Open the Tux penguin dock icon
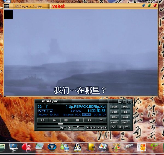Image resolution: width=164 pixels, height=155 pixels. point(77,147)
